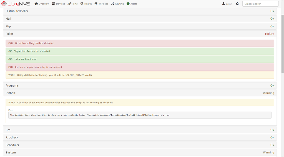Click the install docs fix text box
This screenshot has width=284, height=157.
pos(140,115)
